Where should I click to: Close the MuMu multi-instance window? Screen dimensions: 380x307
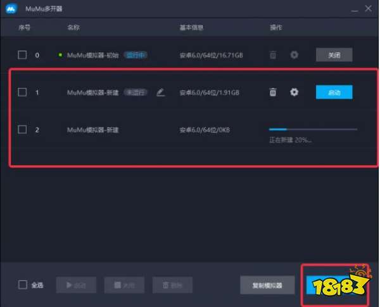tap(369, 8)
